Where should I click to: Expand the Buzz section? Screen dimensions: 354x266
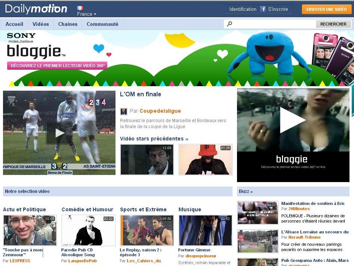246,191
